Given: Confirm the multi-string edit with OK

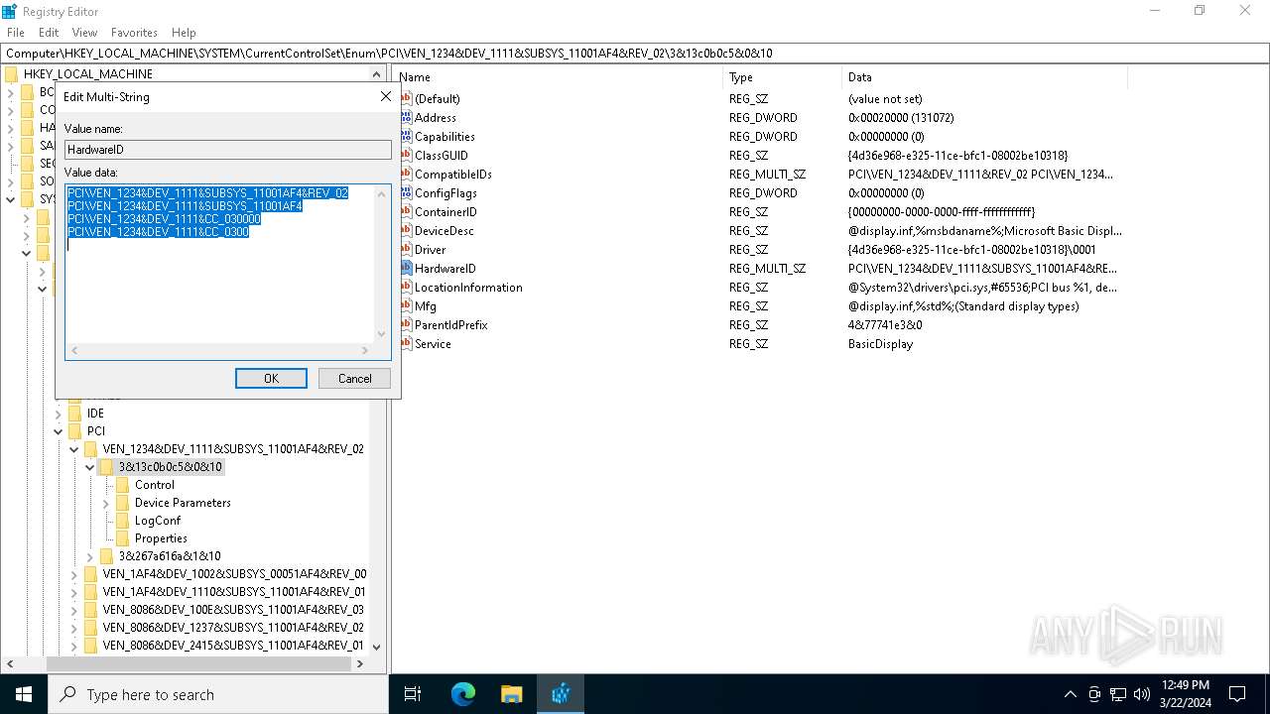Looking at the screenshot, I should [x=271, y=378].
